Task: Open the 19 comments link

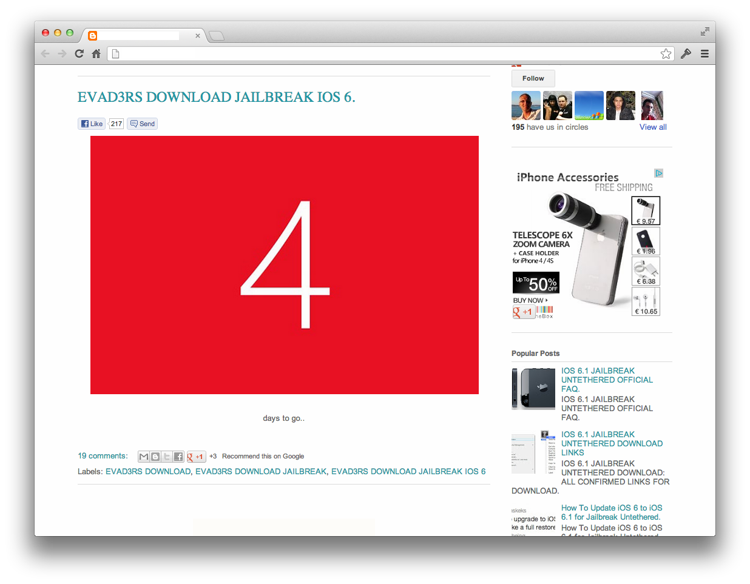Action: click(103, 456)
